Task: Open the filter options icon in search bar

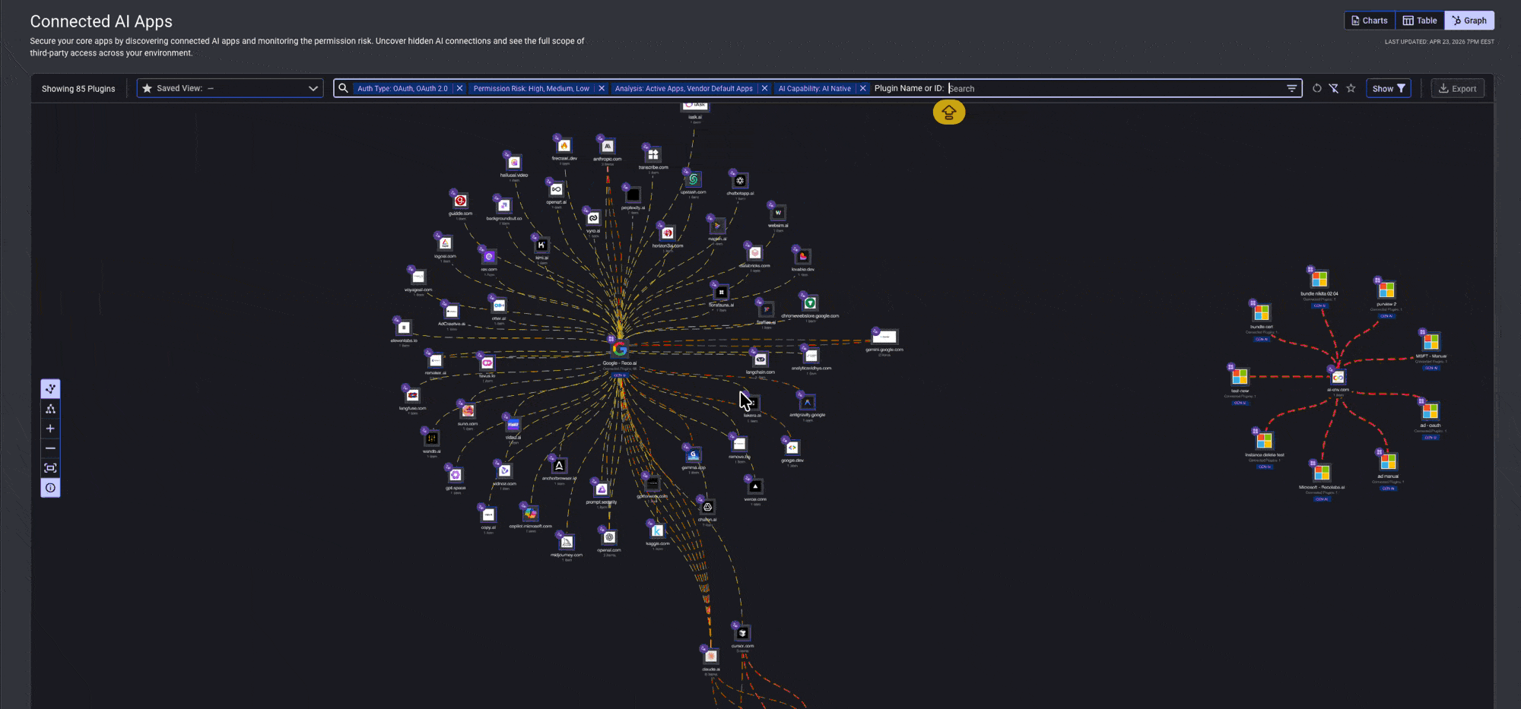Action: click(1291, 88)
